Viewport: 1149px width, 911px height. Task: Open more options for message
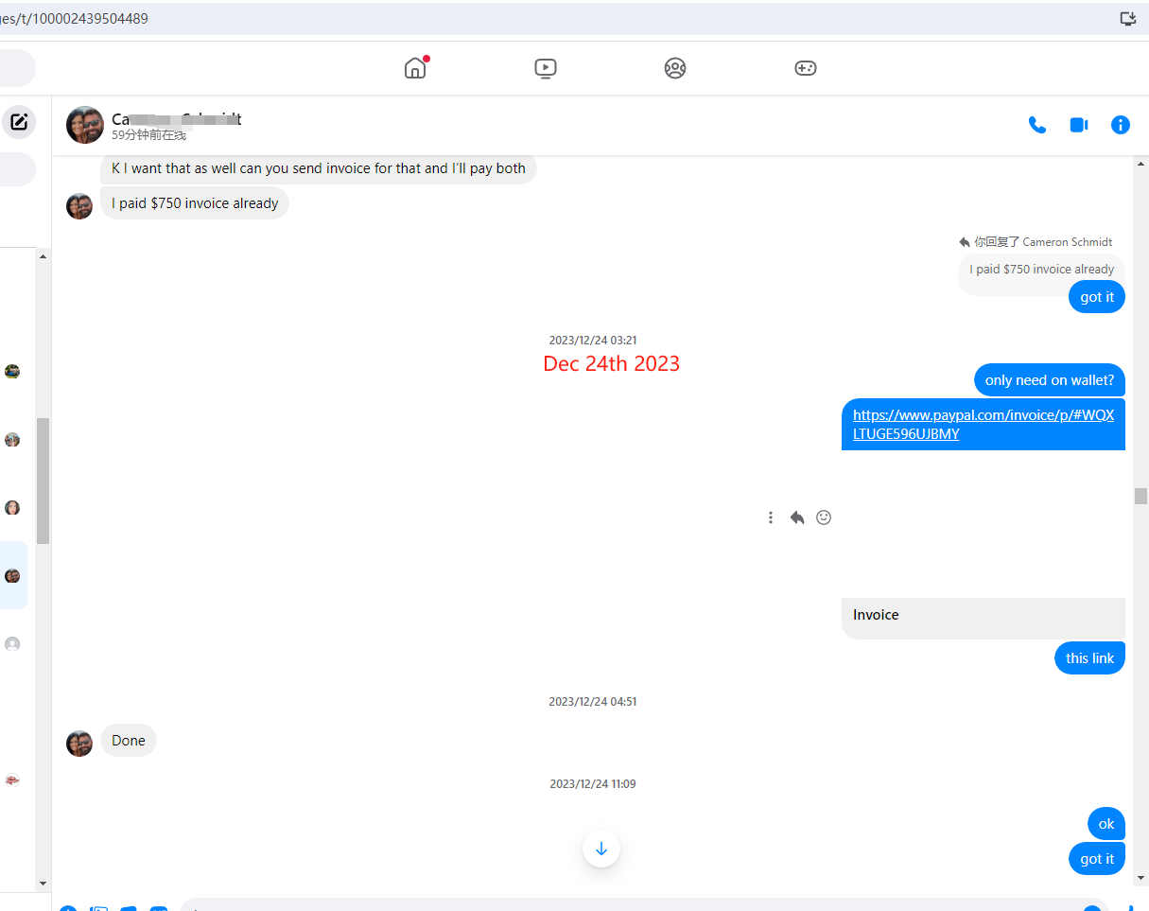click(x=771, y=517)
